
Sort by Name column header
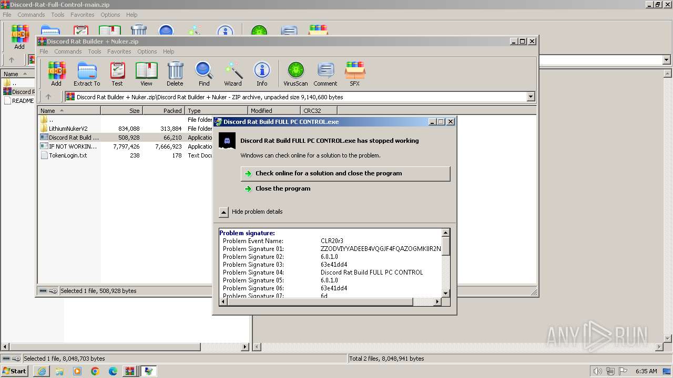click(x=69, y=111)
